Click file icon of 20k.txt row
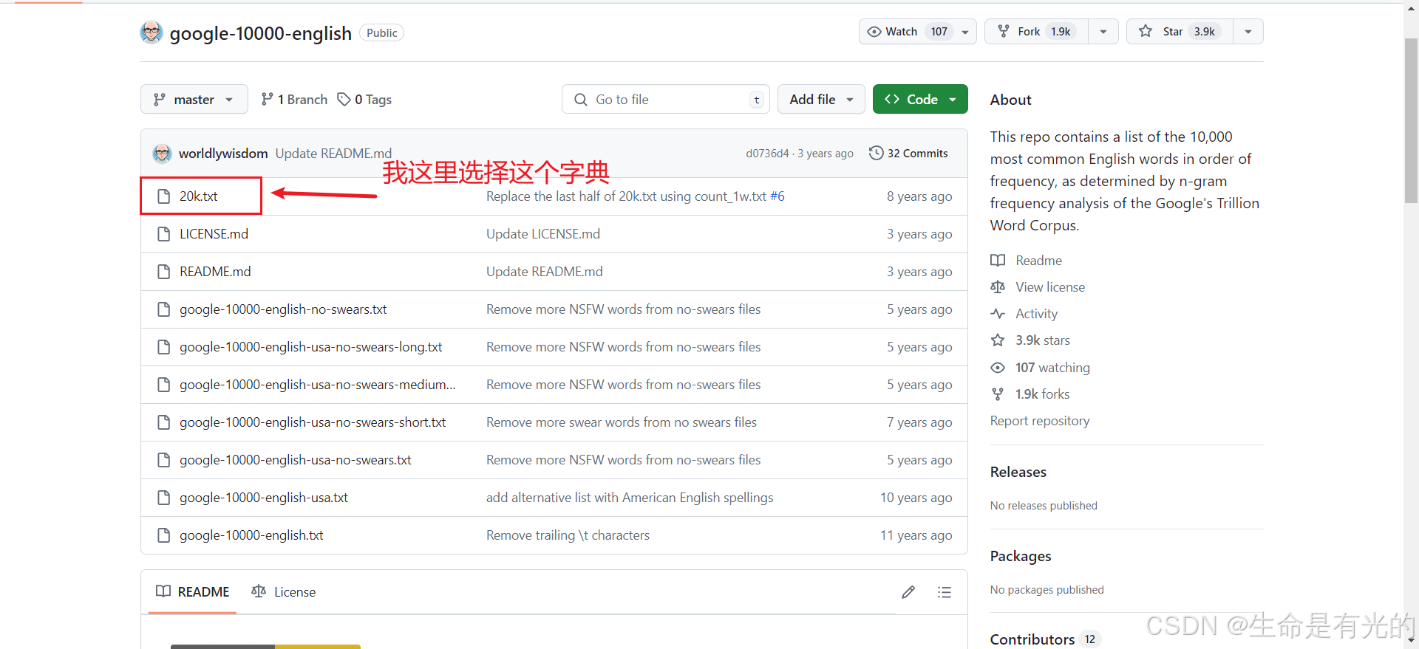Viewport: 1419px width, 649px height. click(163, 196)
